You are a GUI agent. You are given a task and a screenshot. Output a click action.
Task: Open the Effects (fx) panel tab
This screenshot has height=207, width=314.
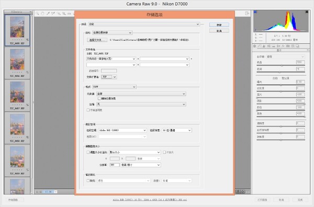283,46
